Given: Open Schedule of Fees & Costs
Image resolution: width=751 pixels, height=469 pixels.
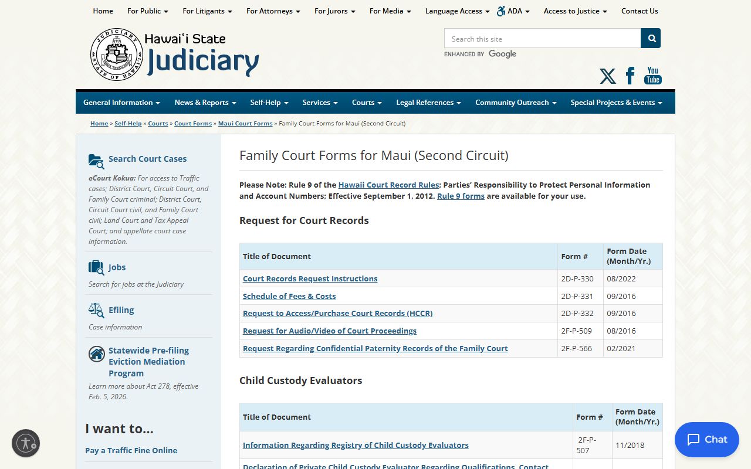Looking at the screenshot, I should click(289, 296).
